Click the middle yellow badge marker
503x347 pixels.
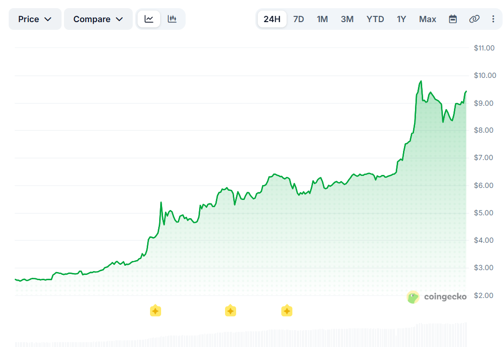tap(230, 311)
